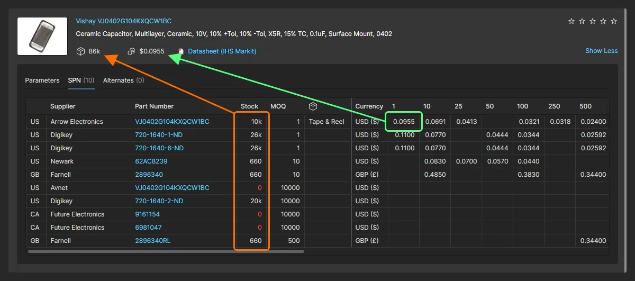The height and width of the screenshot is (281, 635).
Task: Click the 0.0570 Newark price cell
Action: [497, 161]
